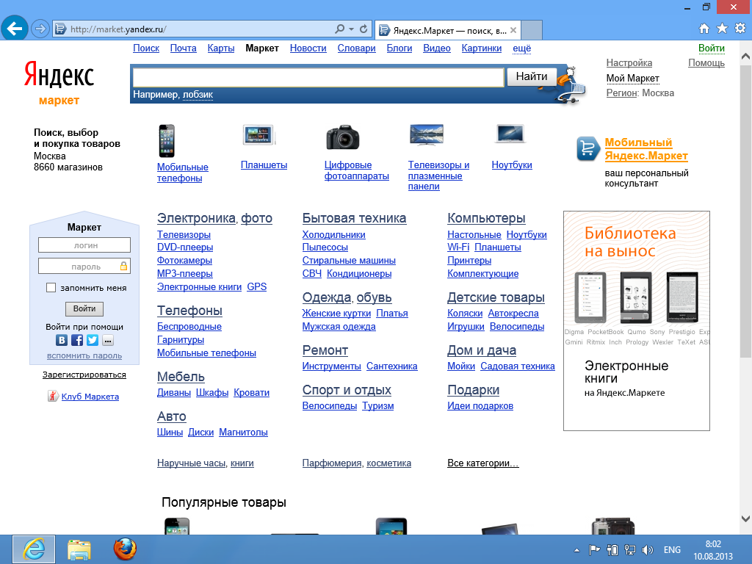The width and height of the screenshot is (752, 564).
Task: Open the Холодильники link
Action: point(334,234)
